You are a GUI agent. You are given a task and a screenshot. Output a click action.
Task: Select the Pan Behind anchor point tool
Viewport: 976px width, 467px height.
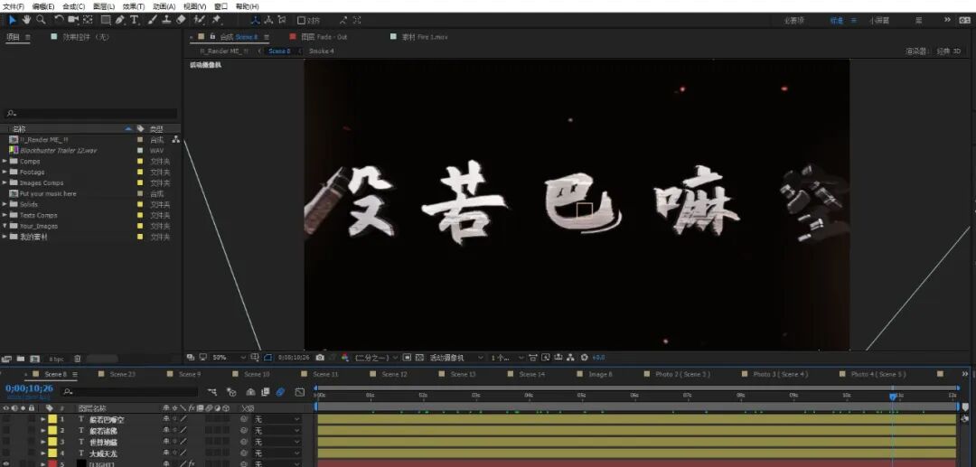click(88, 20)
